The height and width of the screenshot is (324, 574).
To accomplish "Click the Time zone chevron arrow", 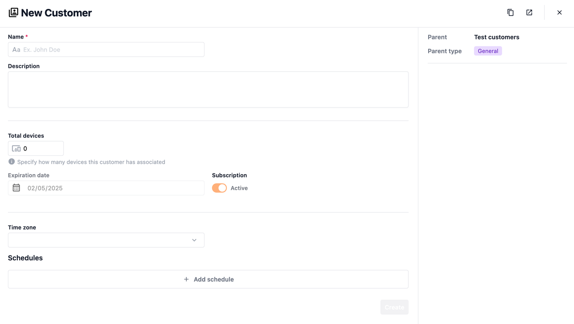I will (x=194, y=240).
